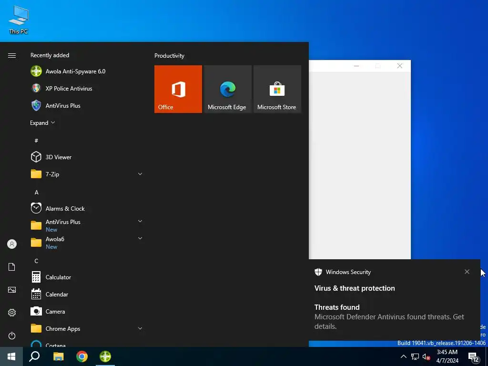Expand the Chrome Apps folder chevron

(x=140, y=328)
